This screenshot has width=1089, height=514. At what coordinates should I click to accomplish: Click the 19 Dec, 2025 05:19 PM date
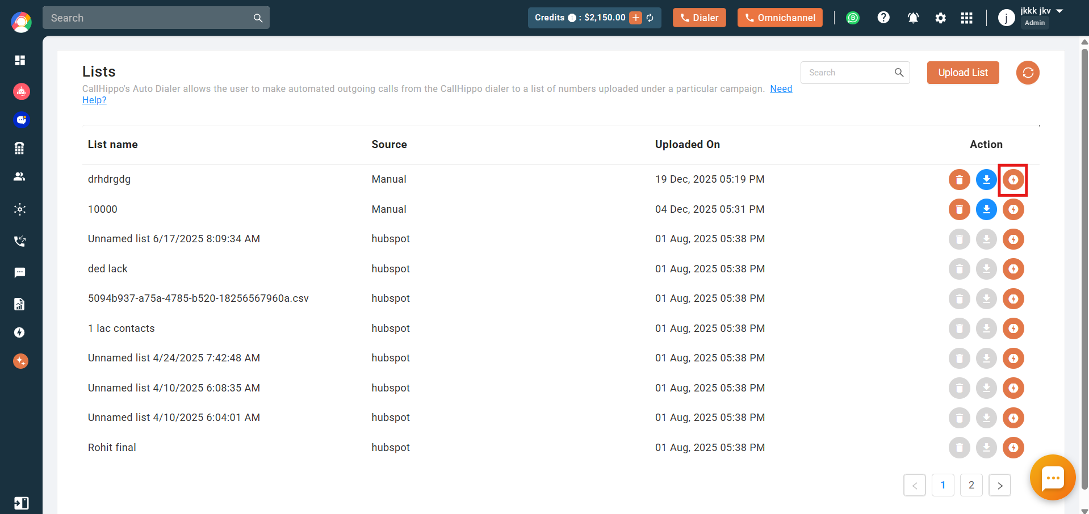pyautogui.click(x=710, y=179)
